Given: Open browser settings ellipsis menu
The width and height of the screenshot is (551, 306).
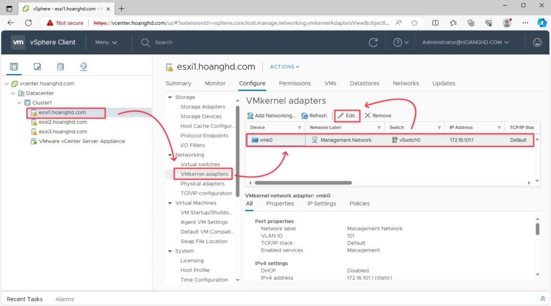Looking at the screenshot, I should point(525,23).
